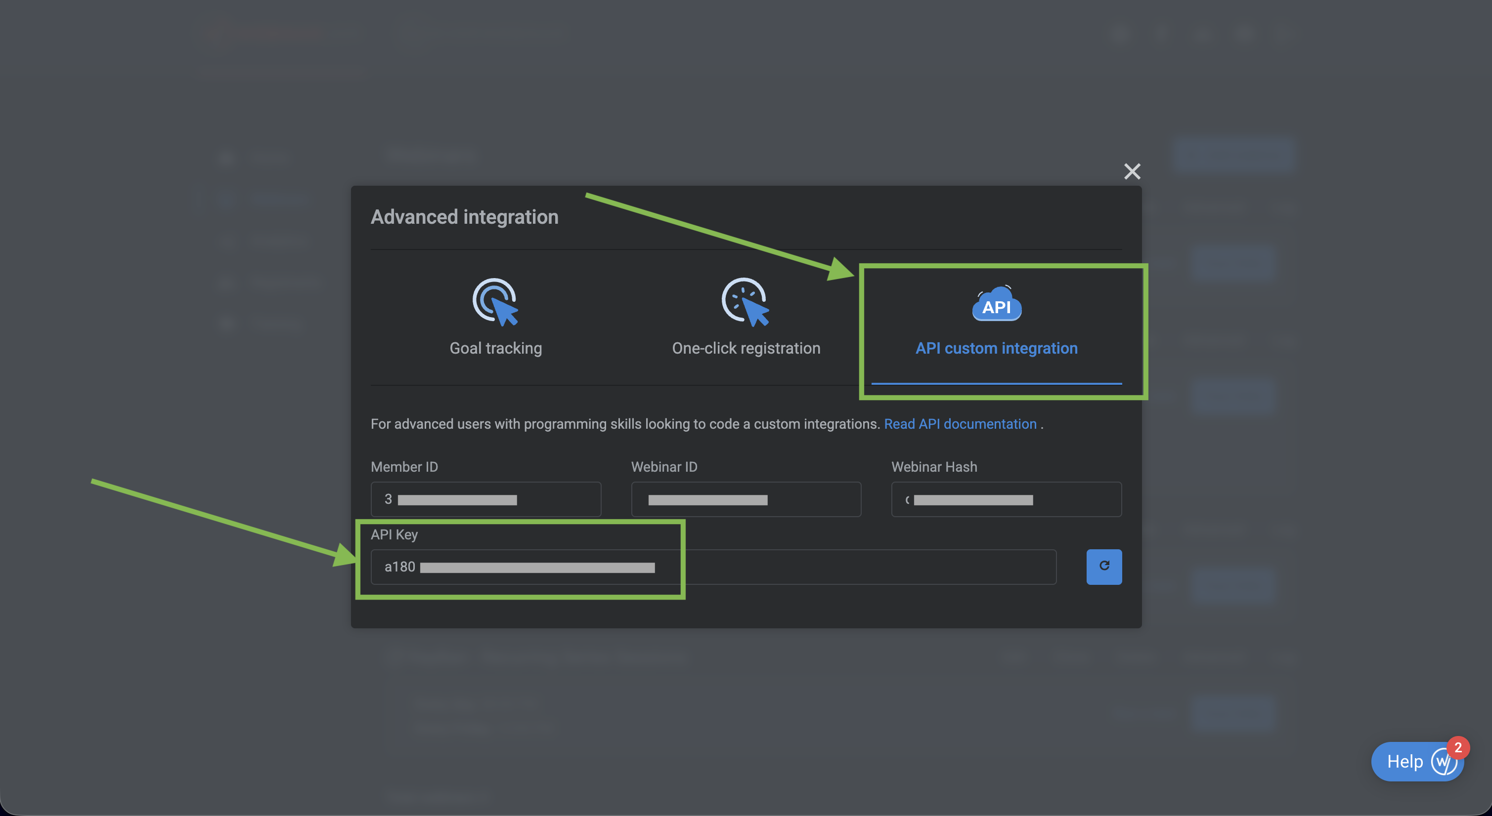Click the API Key field
1492x816 pixels.
pos(713,567)
